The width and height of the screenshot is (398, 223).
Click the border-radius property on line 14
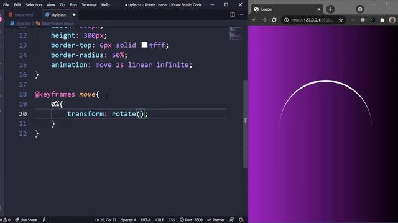[x=77, y=55]
